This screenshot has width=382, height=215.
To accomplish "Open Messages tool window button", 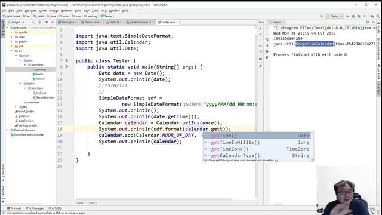I will [x=35, y=208].
